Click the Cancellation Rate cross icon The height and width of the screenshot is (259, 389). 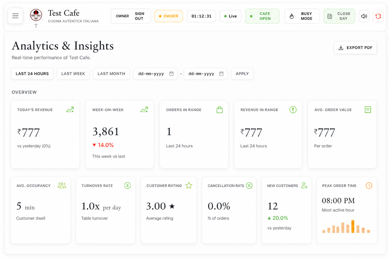coord(249,185)
